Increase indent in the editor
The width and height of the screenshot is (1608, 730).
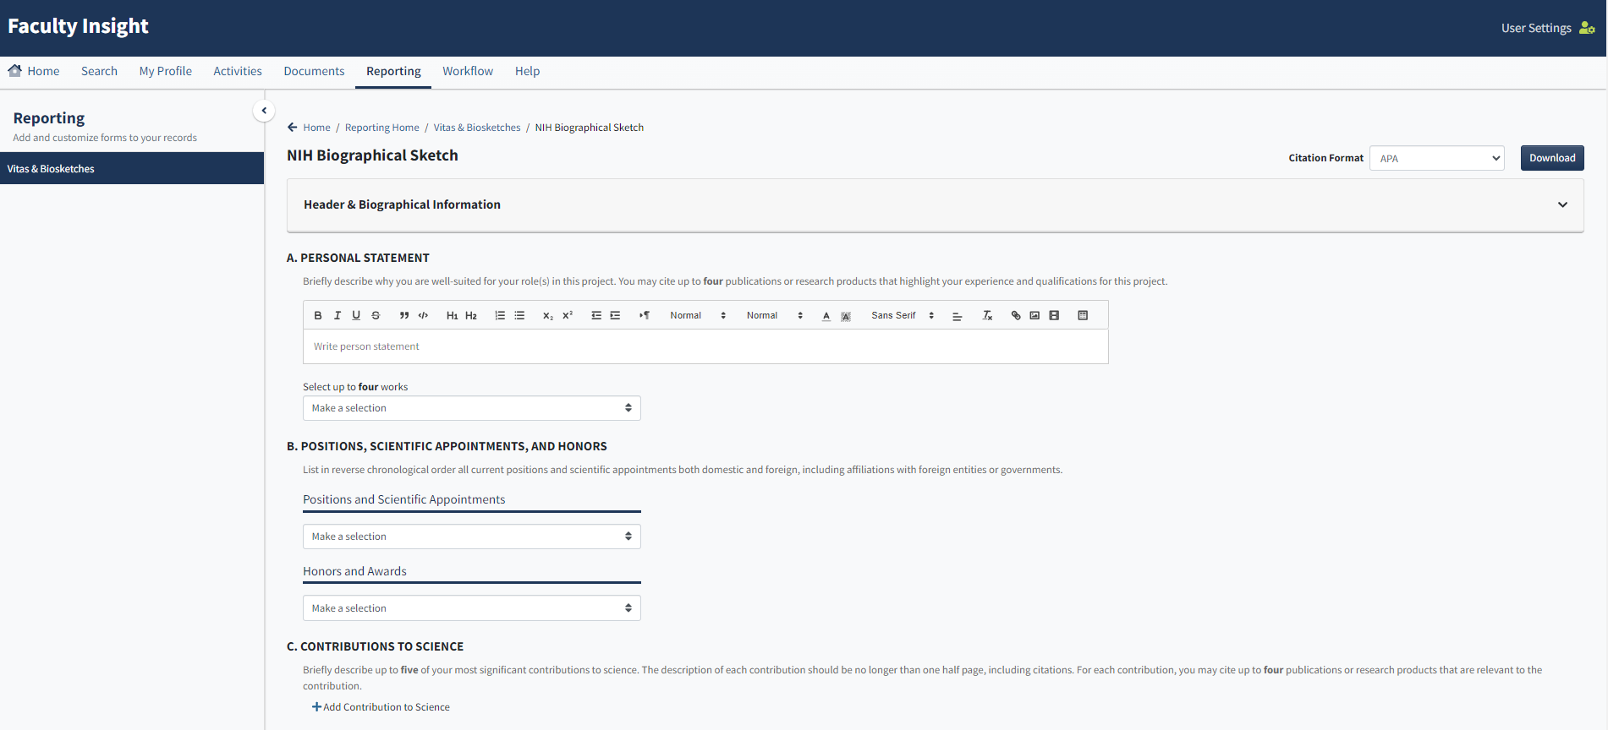point(615,315)
